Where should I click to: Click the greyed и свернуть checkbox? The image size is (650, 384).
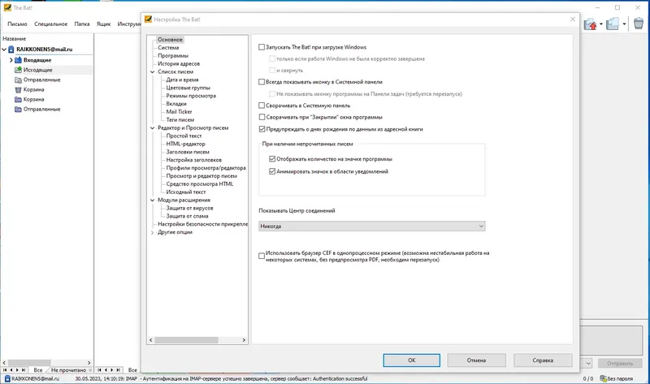click(272, 71)
